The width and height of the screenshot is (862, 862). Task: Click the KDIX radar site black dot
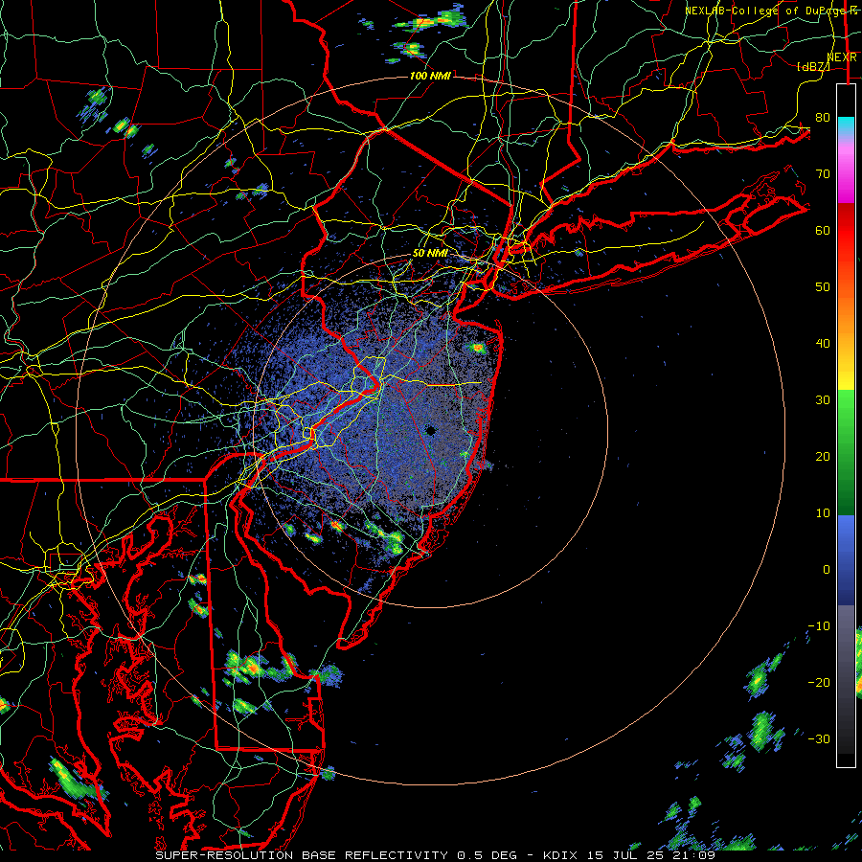[430, 431]
